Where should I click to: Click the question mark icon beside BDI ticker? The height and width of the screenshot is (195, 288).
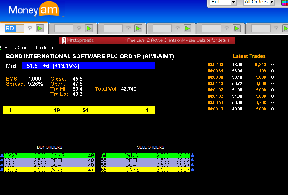[x=30, y=28]
